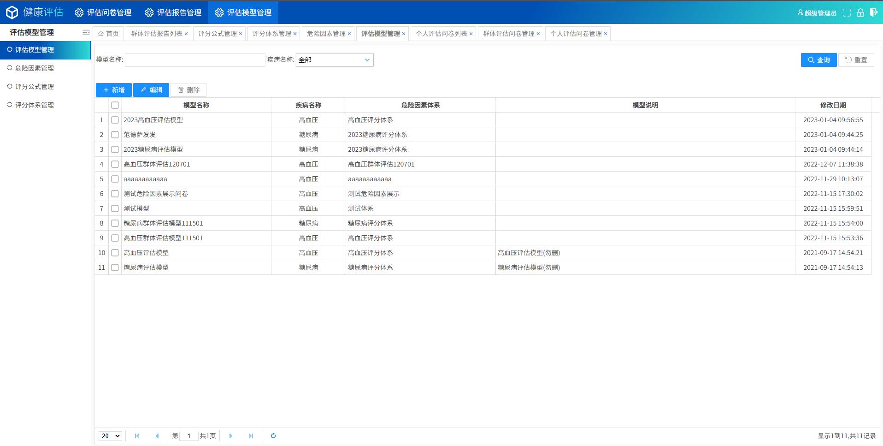Open the page size selector showing 20
Image resolution: width=883 pixels, height=446 pixels.
coord(110,436)
